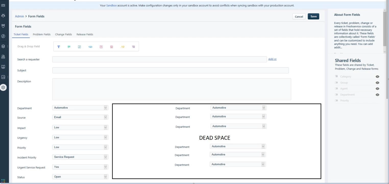
Task: Pick the single-line text field icon
Action: pyautogui.click(x=59, y=47)
